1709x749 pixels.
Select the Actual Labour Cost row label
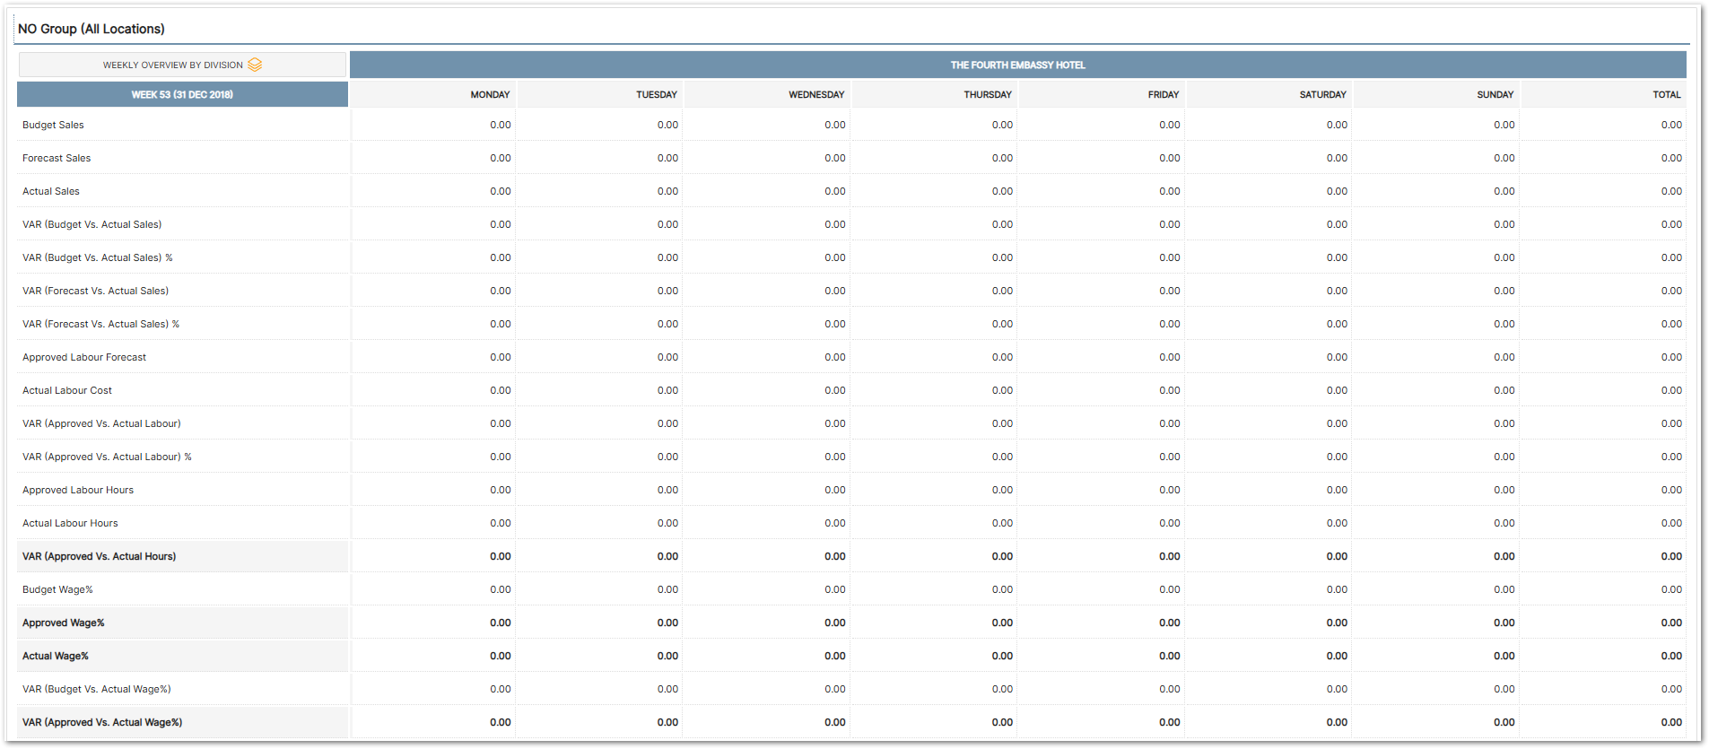67,390
